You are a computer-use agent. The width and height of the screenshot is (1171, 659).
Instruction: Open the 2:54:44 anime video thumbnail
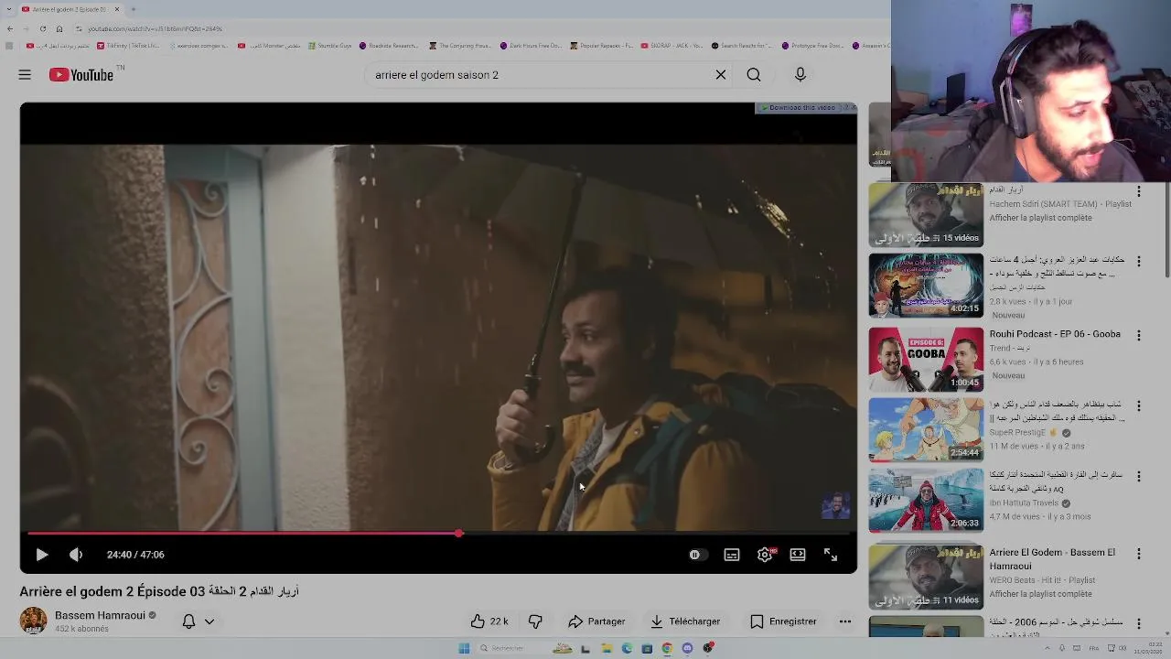(x=926, y=429)
